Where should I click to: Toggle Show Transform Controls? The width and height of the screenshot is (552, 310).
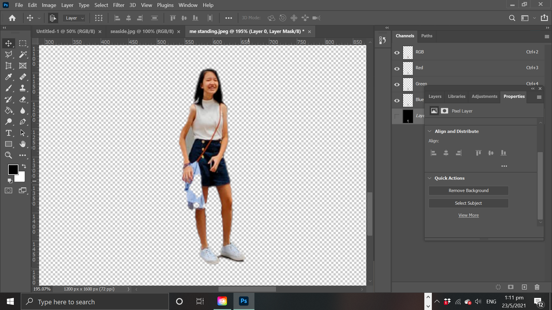(99, 18)
